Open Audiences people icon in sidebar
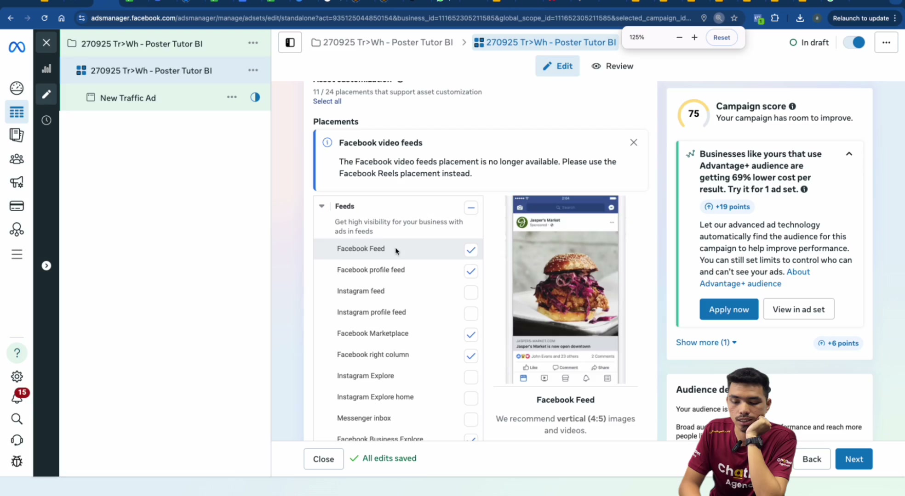The height and width of the screenshot is (496, 905). point(17,159)
